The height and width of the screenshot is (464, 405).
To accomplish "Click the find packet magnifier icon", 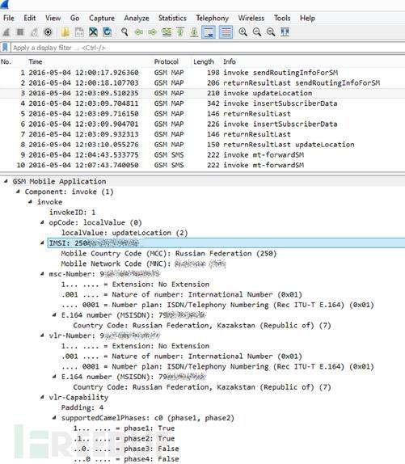I will point(124,32).
